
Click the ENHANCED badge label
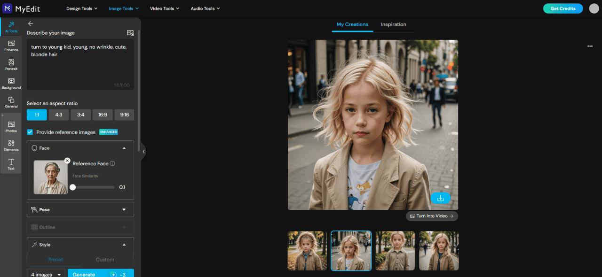pyautogui.click(x=109, y=132)
